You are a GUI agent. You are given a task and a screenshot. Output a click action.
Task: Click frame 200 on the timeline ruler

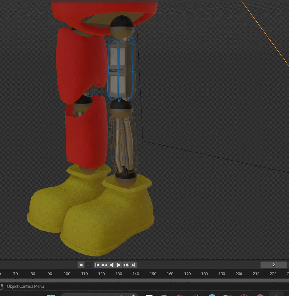pyautogui.click(x=239, y=274)
